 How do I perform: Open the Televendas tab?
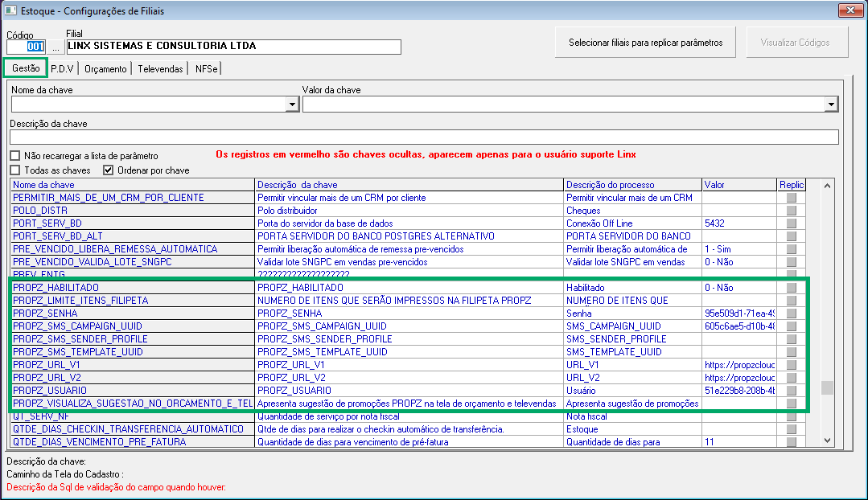point(160,69)
